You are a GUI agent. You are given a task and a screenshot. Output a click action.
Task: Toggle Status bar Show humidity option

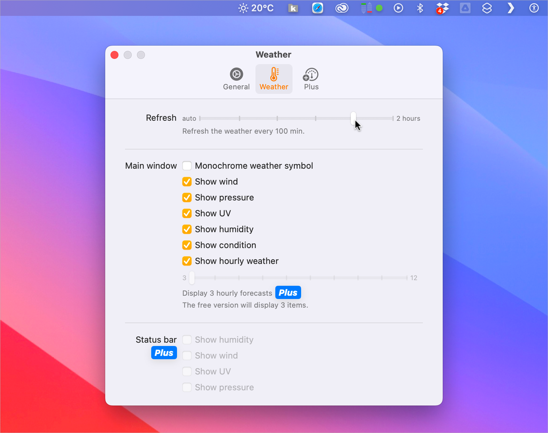tap(186, 339)
